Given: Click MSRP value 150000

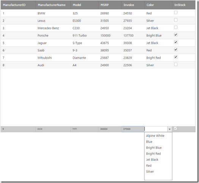Looking at the screenshot, I should (110, 36).
